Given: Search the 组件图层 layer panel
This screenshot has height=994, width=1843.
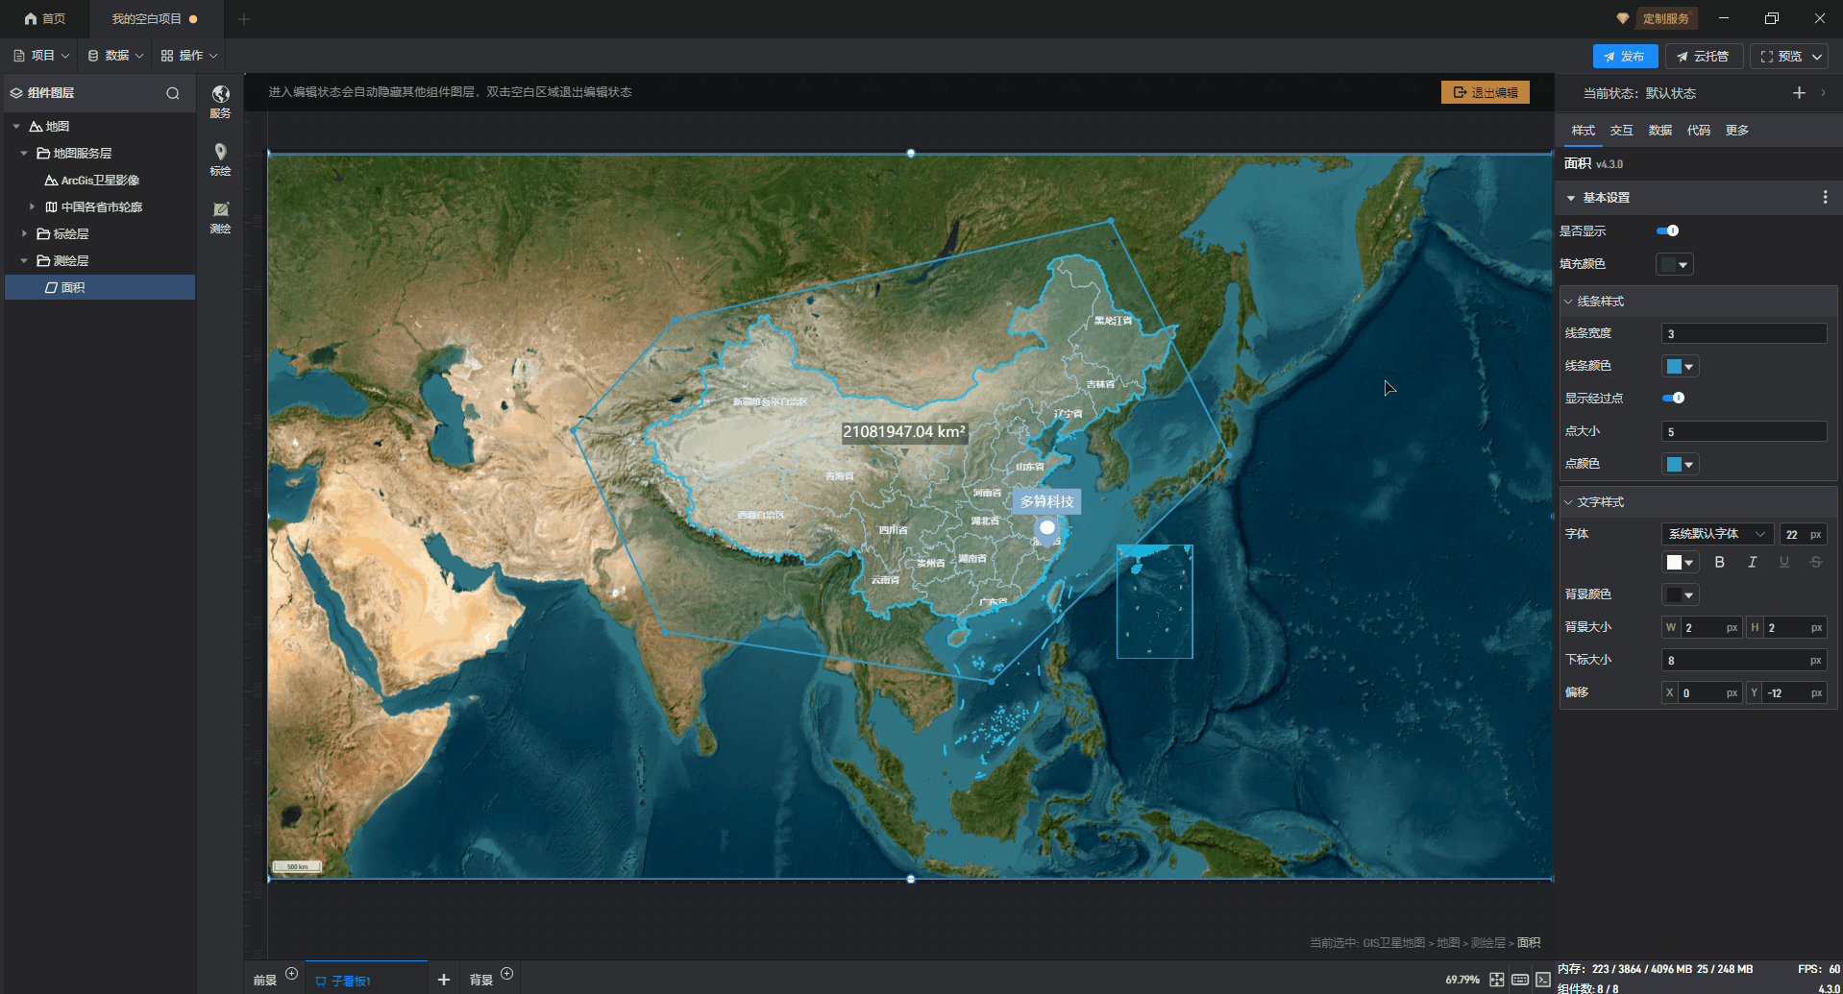Looking at the screenshot, I should point(173,93).
